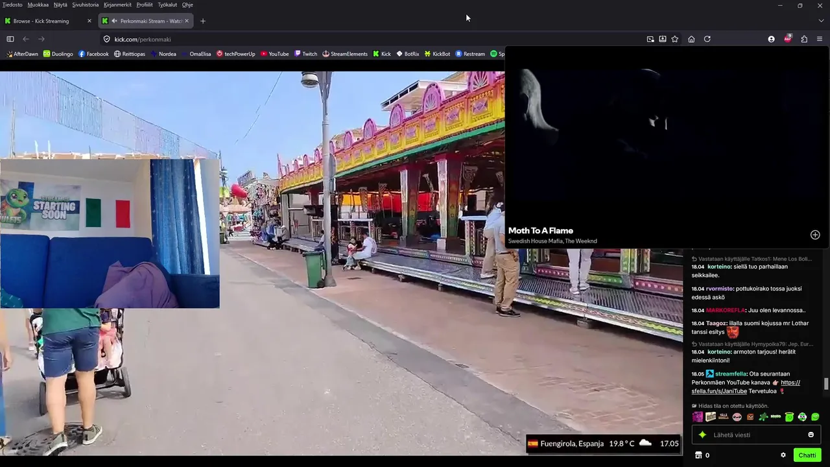Add Moth To A Flame with plus icon
830x467 pixels.
pyautogui.click(x=815, y=235)
